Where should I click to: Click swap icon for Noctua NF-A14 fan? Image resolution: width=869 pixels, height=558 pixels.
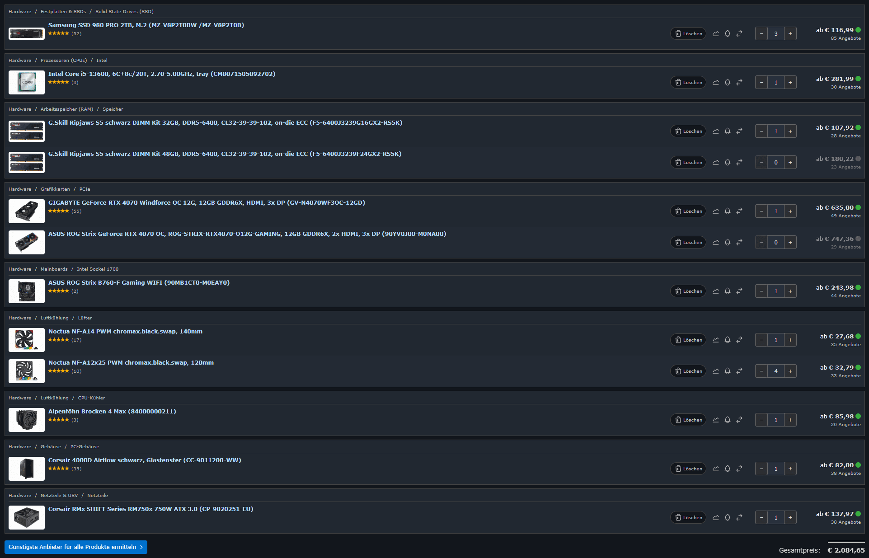pos(739,340)
